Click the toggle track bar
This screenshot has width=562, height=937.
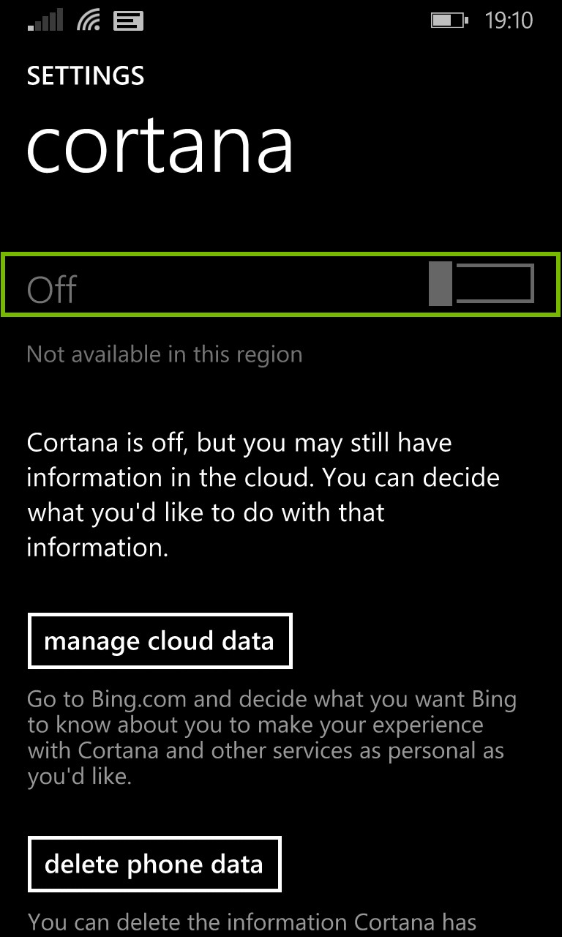(x=494, y=285)
